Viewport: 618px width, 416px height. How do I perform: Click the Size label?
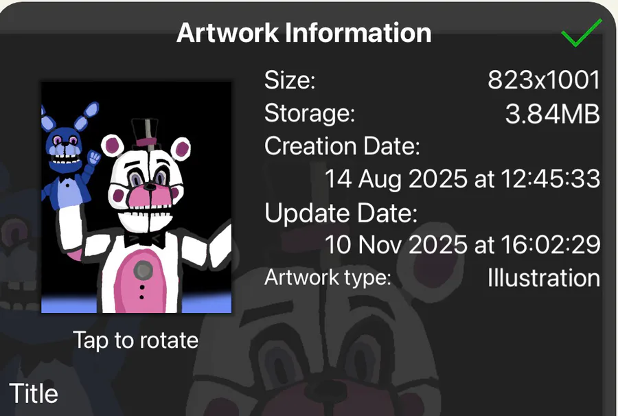[x=290, y=80]
